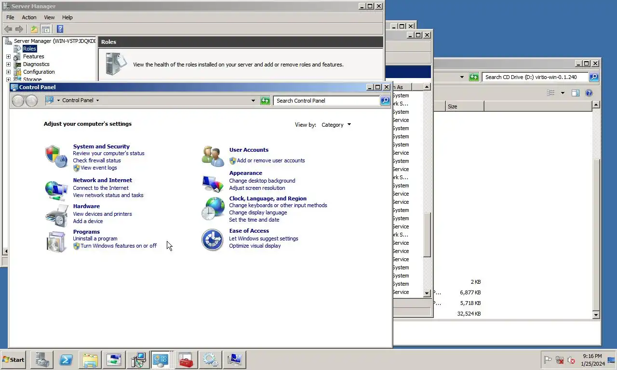Toggle the Explorer preview pane icon
The width and height of the screenshot is (617, 370).
point(575,93)
